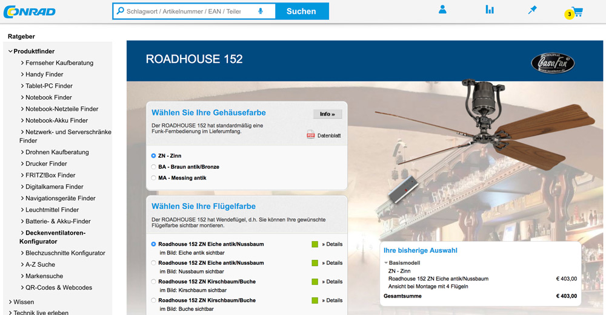Click green availability square for Eiche antik sichtbar
The height and width of the screenshot is (315, 606).
315,244
